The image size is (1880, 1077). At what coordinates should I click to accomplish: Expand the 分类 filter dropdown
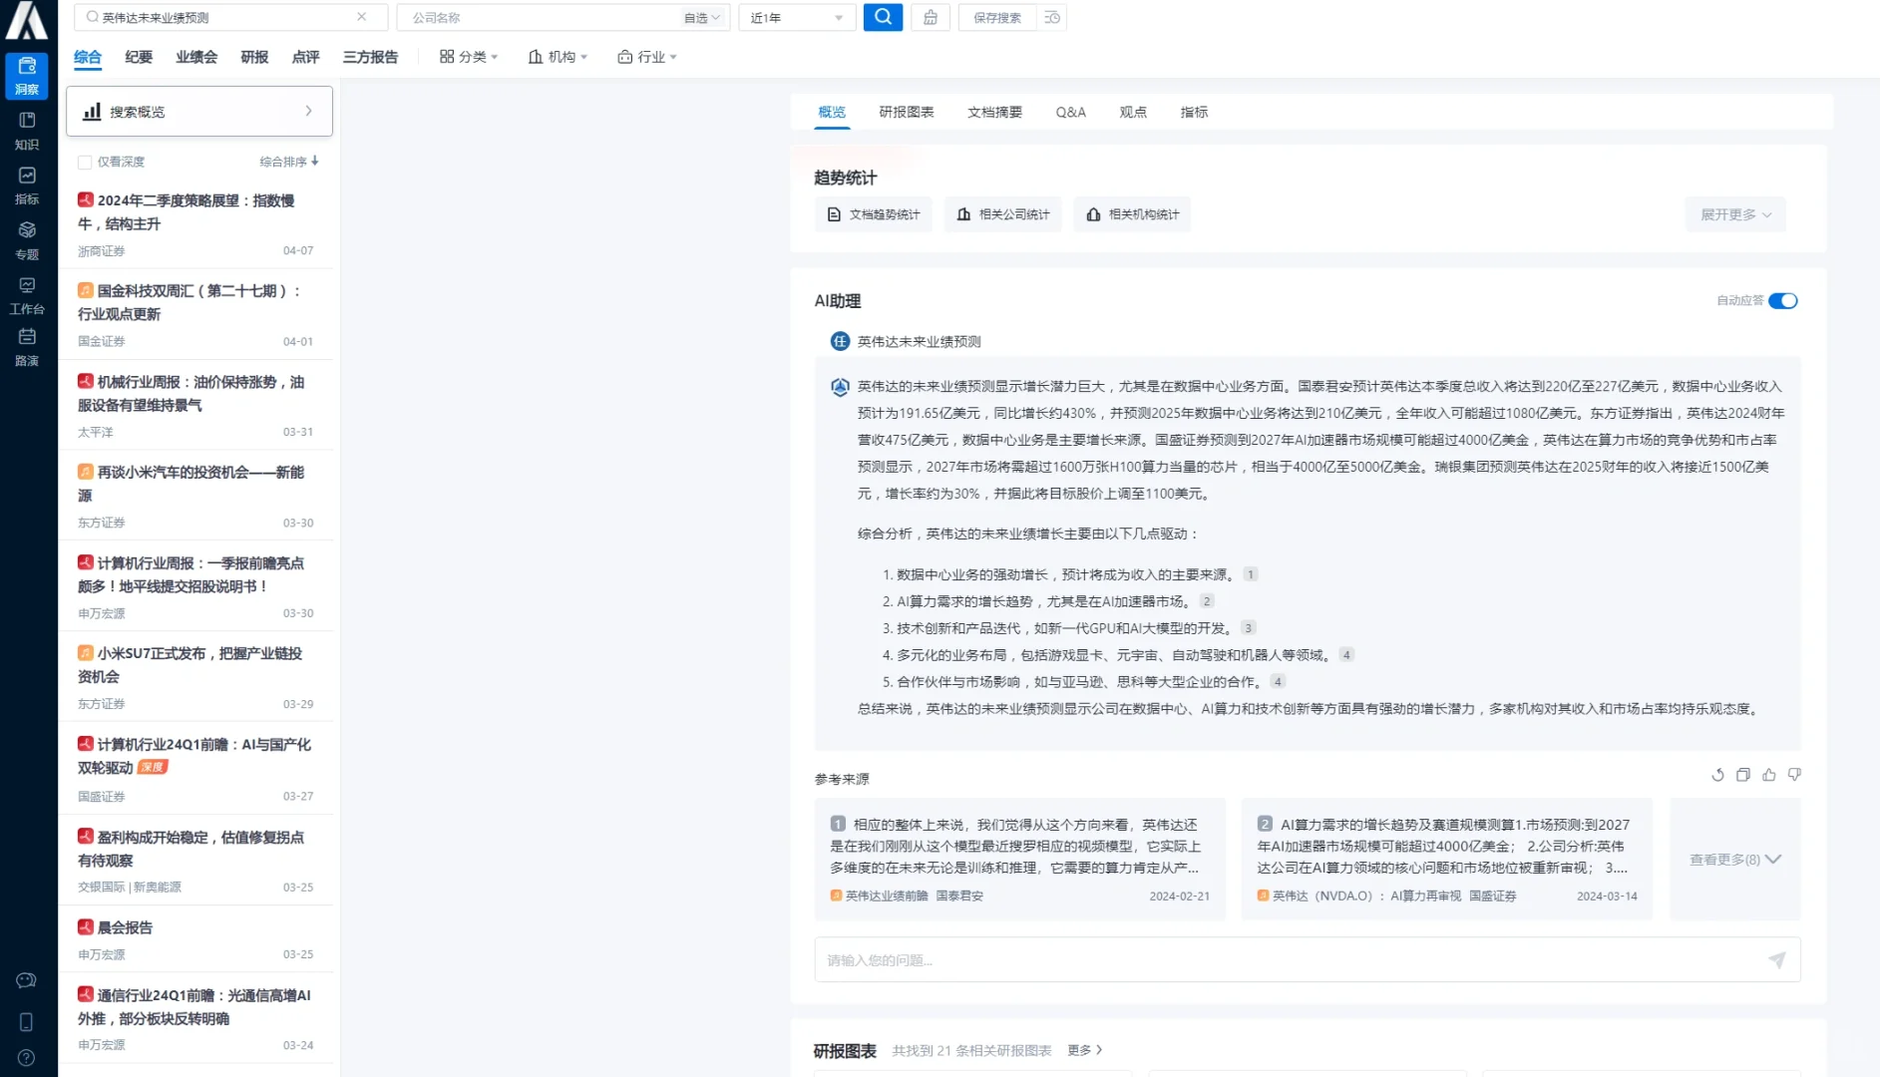click(469, 57)
